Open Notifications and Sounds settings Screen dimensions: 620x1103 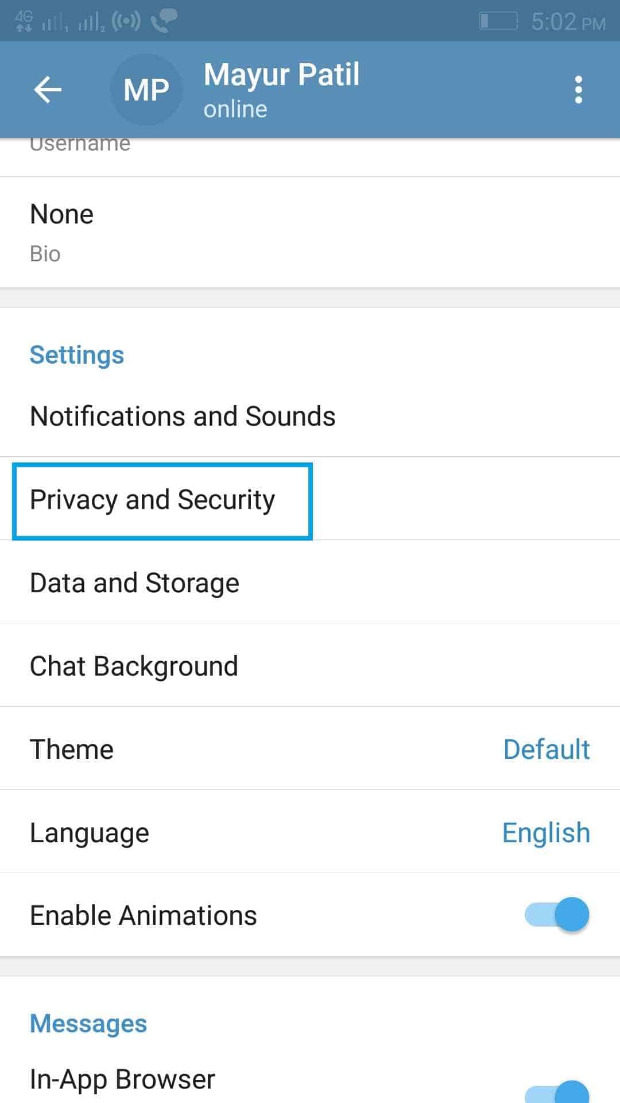[x=183, y=416]
